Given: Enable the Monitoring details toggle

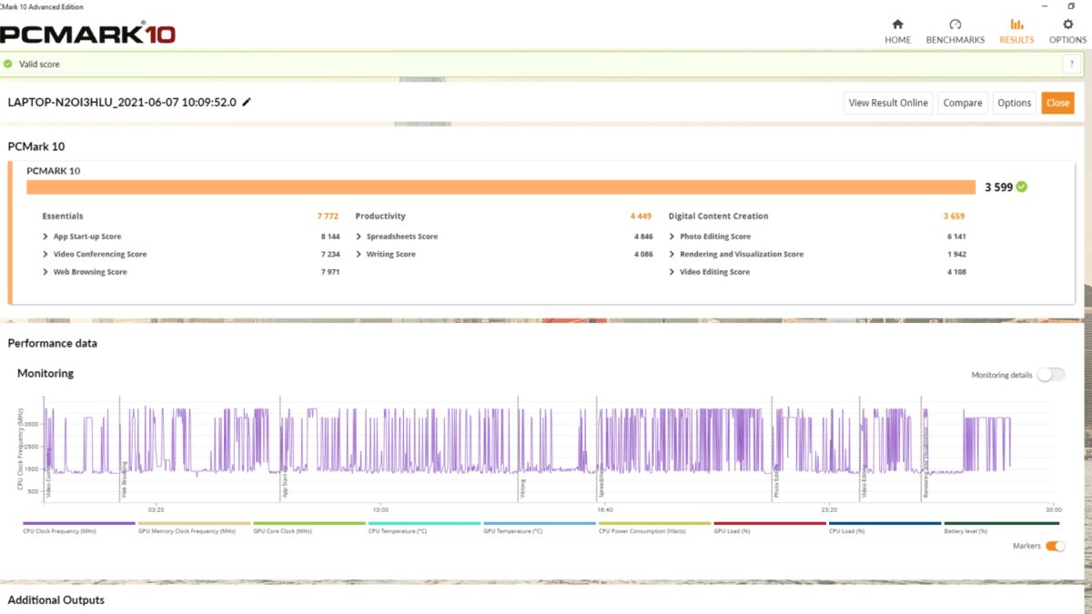Looking at the screenshot, I should (x=1050, y=375).
